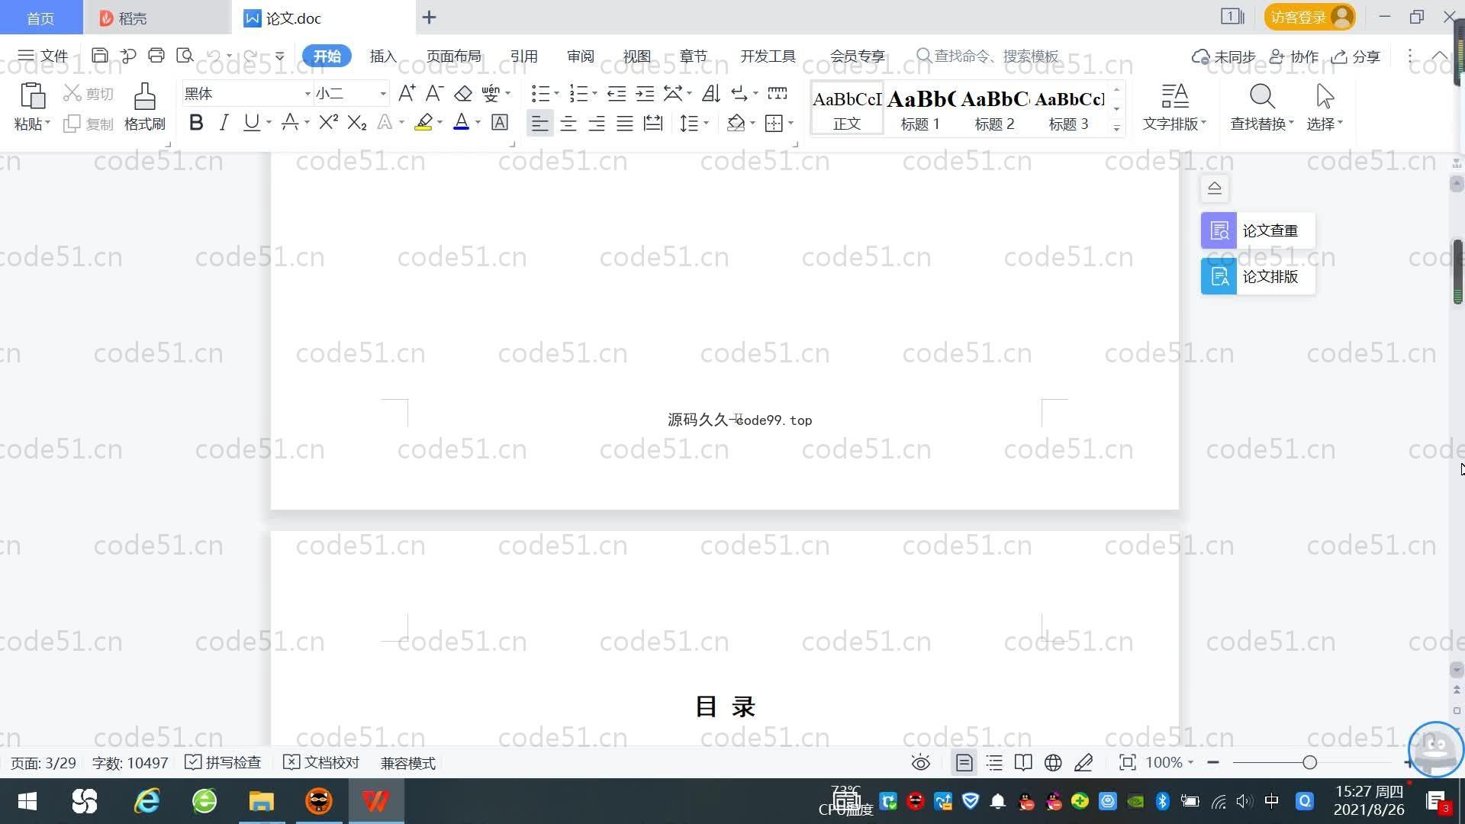
Task: Toggle spell check in status bar
Action: pyautogui.click(x=223, y=762)
